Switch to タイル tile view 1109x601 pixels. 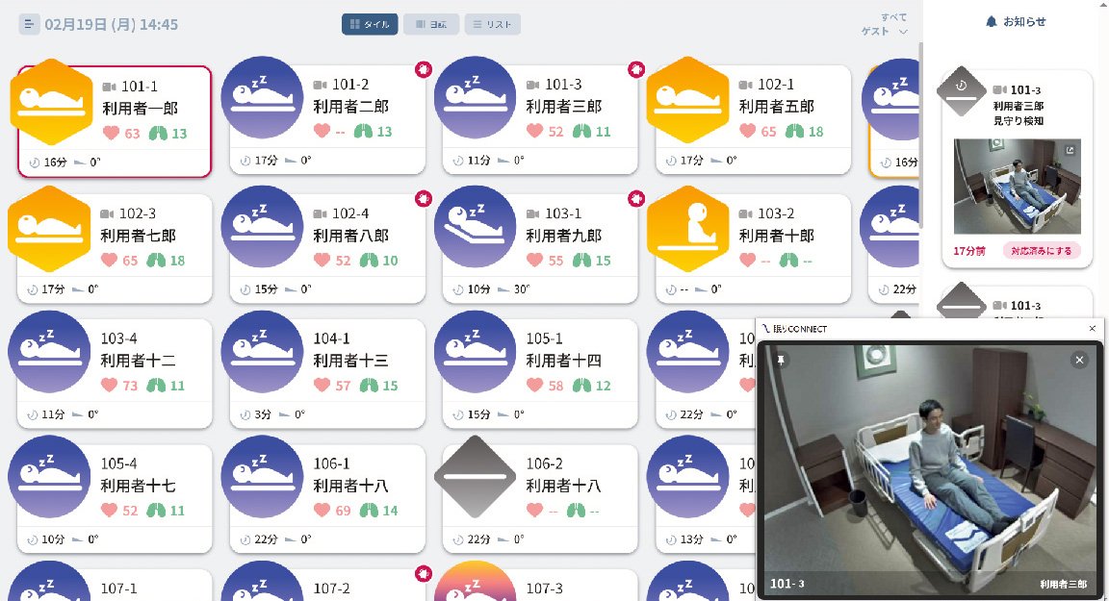[x=370, y=24]
